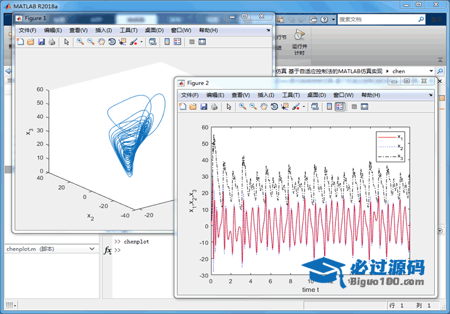Select Data Cursor tool in Figure 2
The height and width of the screenshot is (314, 450).
285,107
